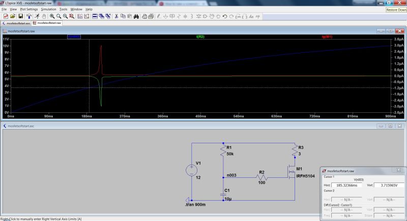Click the n003 net label
This screenshot has width=407, height=221.
pos(231,175)
